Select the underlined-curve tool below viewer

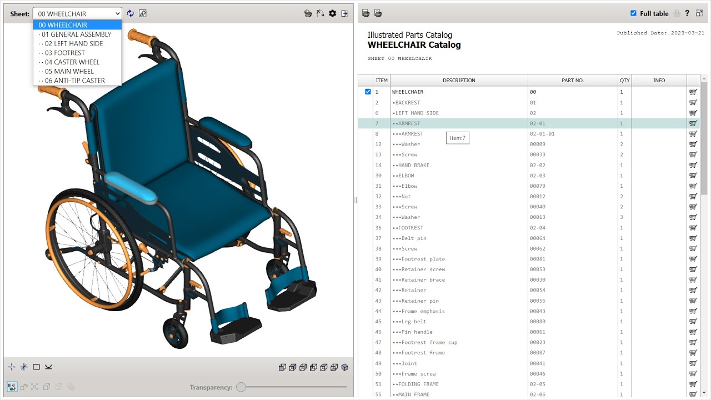pyautogui.click(x=48, y=367)
